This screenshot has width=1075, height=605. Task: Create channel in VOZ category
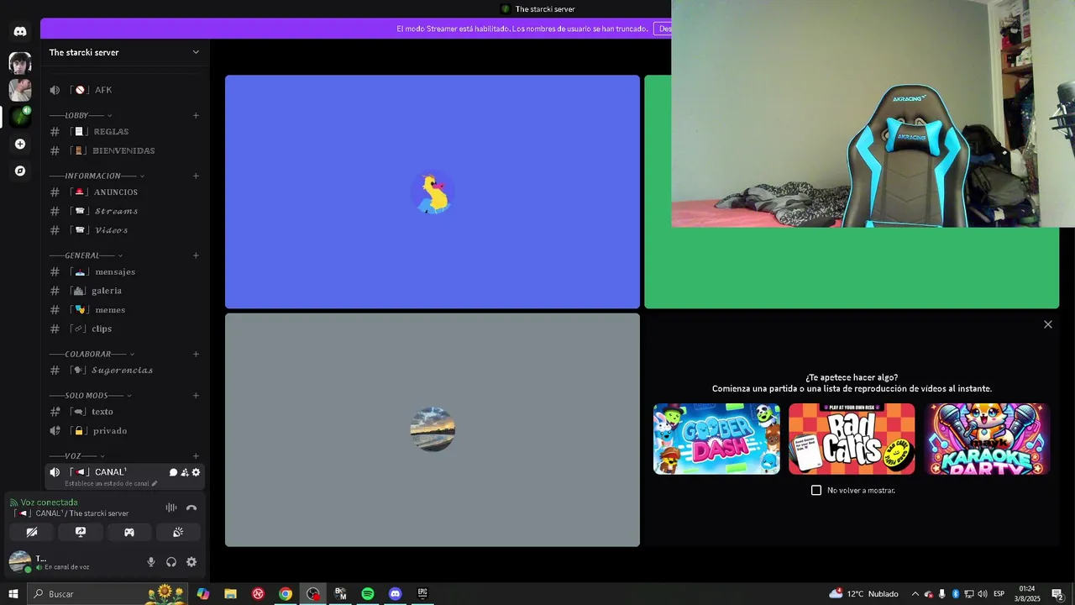(196, 455)
